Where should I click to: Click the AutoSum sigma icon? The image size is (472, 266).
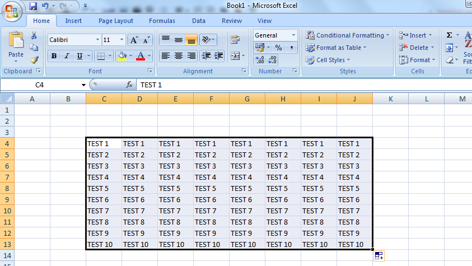click(x=449, y=35)
